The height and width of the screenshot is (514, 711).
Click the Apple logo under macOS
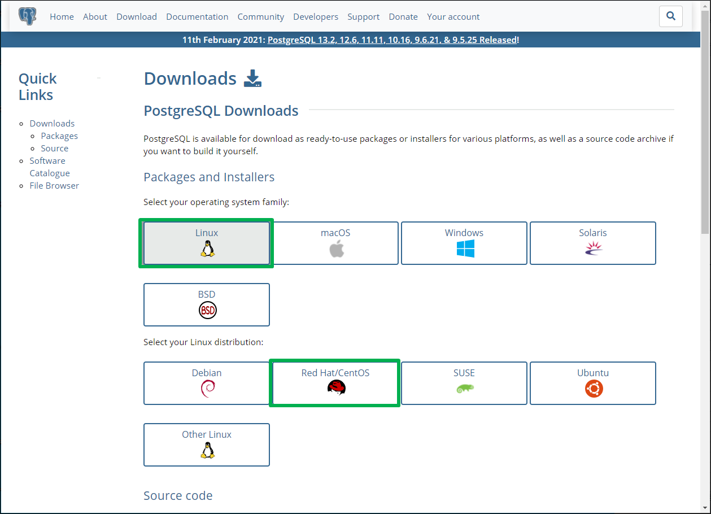pos(337,249)
